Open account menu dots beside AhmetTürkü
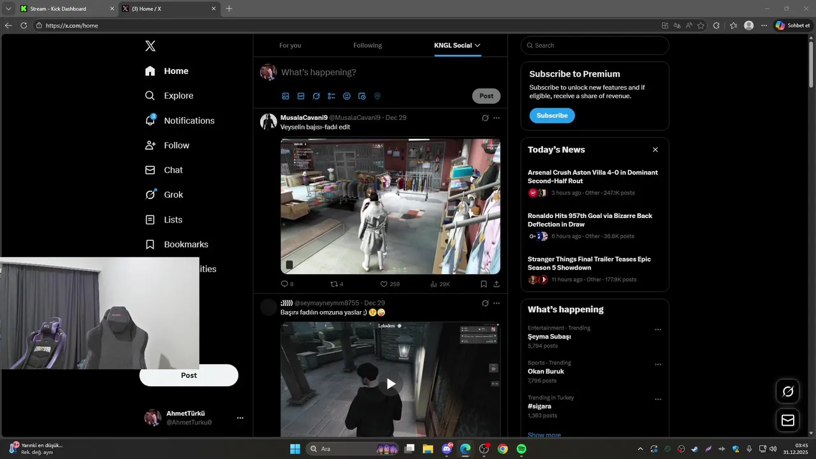Screen dimensions: 816x459 tap(240, 418)
